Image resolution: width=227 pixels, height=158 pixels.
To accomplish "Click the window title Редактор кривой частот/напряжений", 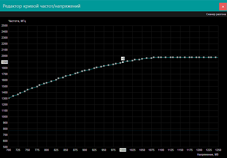I will [x=41, y=6].
